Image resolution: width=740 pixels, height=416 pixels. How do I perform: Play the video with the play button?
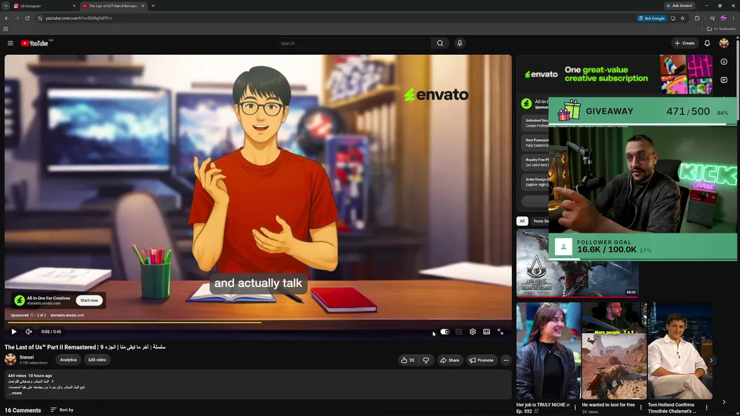pos(14,332)
